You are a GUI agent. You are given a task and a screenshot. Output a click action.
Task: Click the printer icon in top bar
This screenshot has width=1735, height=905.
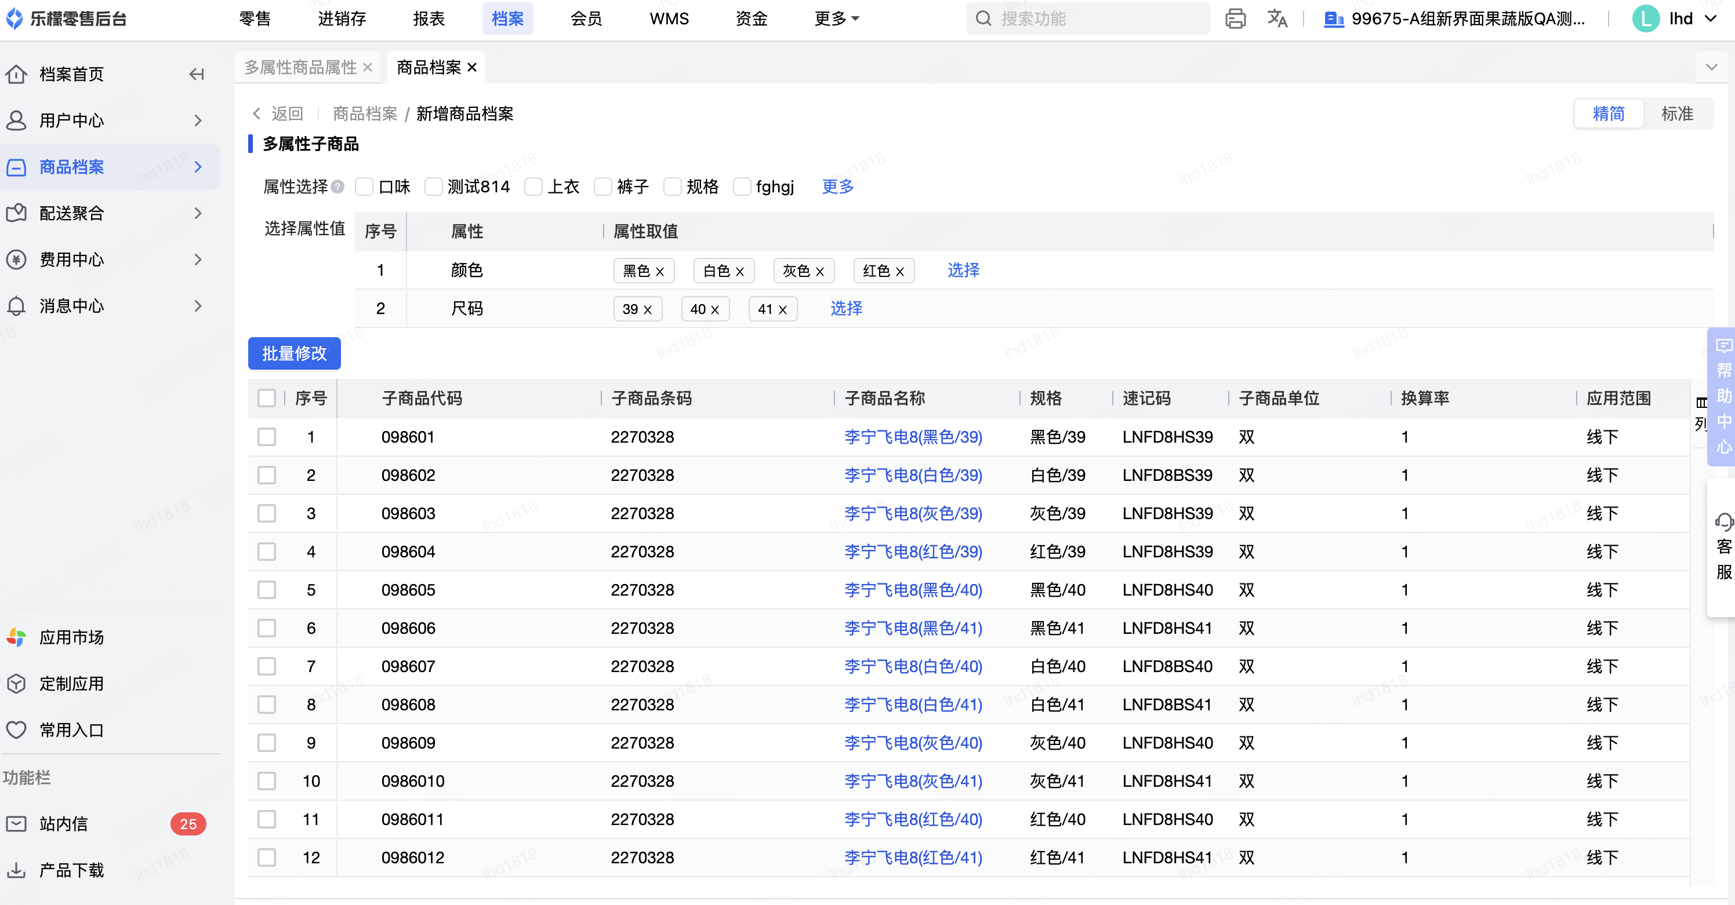pyautogui.click(x=1235, y=19)
